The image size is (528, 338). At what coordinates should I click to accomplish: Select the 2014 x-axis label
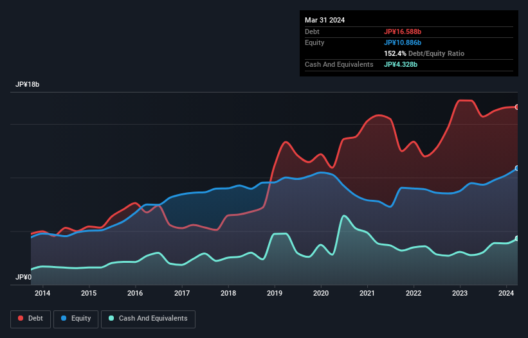click(x=42, y=293)
